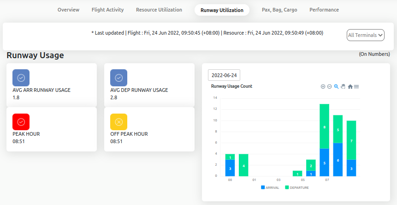Go to the Resource Utilization tab
Screen dimensions: 397x205
(159, 10)
